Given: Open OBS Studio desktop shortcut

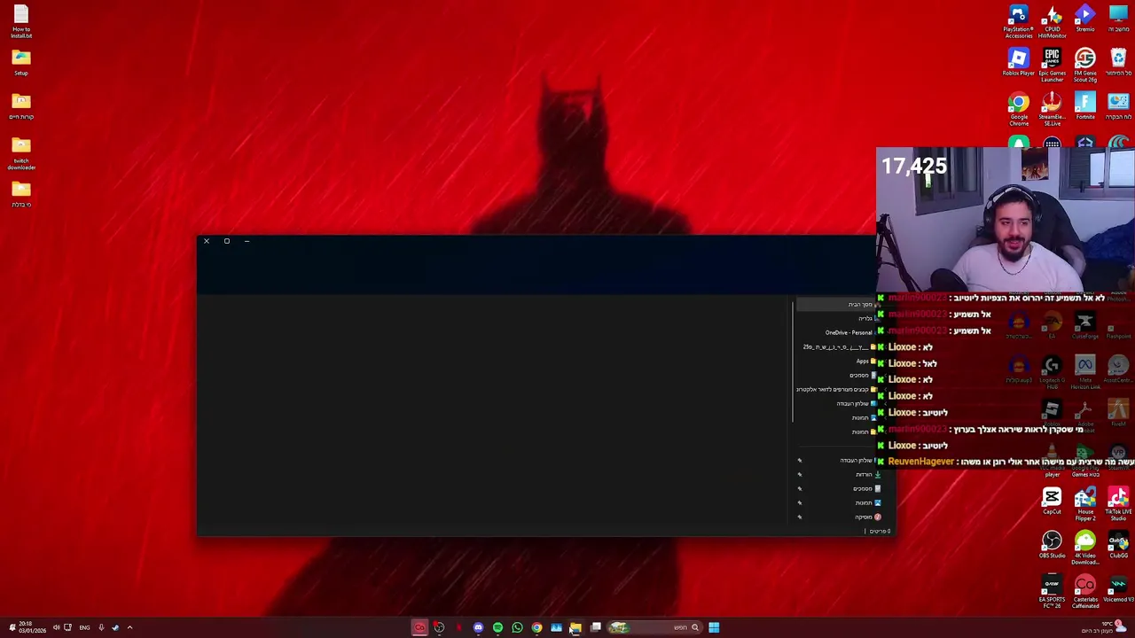Looking at the screenshot, I should tap(1052, 545).
